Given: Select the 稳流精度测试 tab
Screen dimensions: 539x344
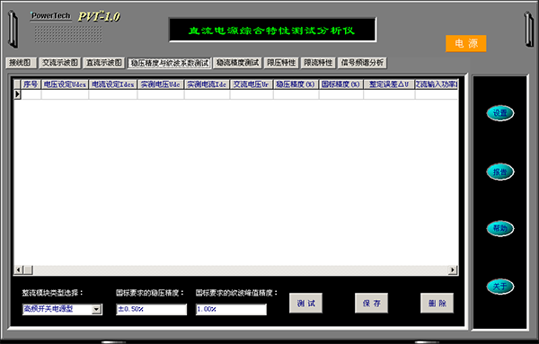Looking at the screenshot, I should tap(237, 63).
